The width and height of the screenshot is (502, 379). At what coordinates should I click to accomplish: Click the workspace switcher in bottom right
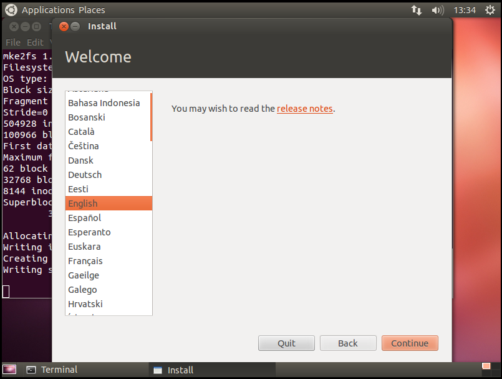click(486, 369)
